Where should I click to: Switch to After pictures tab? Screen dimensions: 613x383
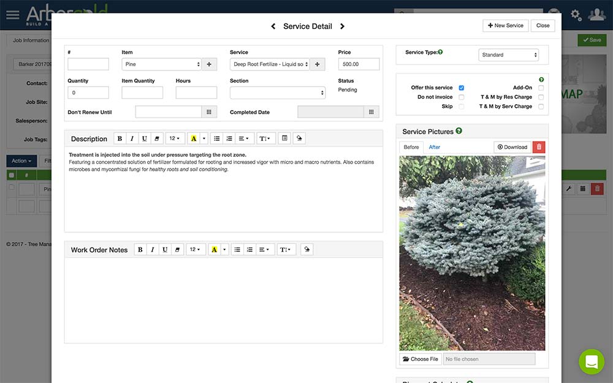click(435, 147)
